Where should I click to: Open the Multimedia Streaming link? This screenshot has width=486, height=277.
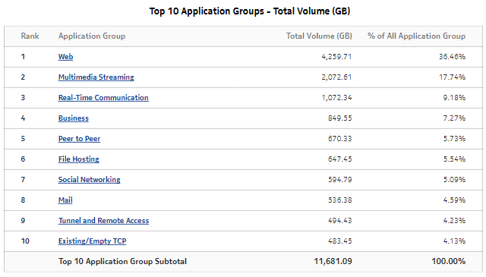pos(96,77)
